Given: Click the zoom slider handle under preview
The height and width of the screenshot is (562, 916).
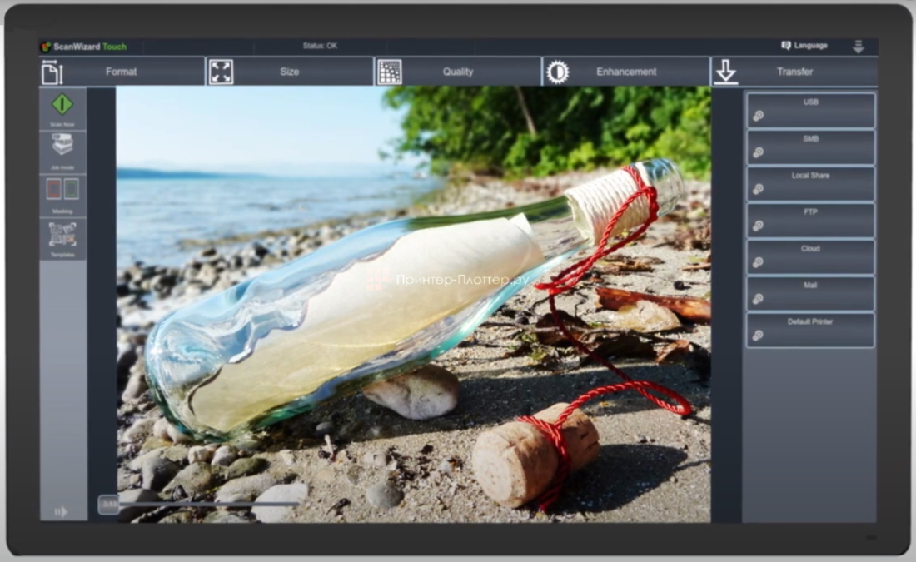Looking at the screenshot, I should pyautogui.click(x=108, y=505).
